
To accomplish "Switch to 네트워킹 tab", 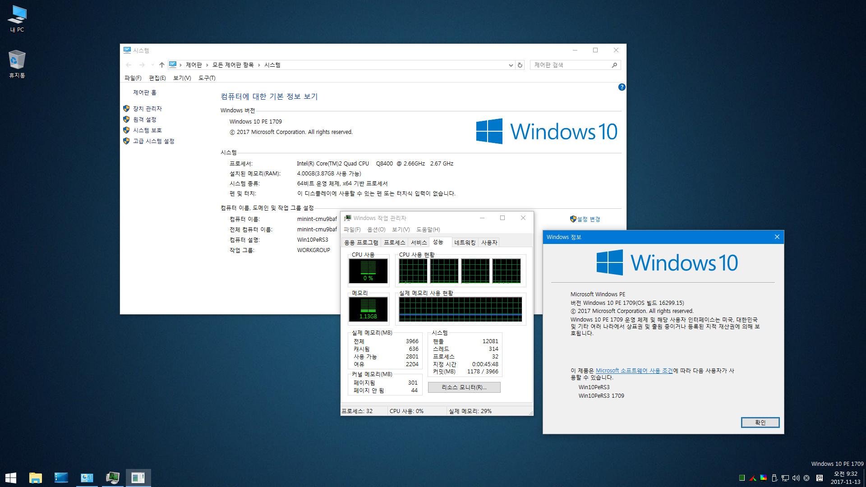I will tap(465, 243).
